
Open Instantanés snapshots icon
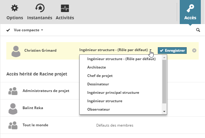(39, 8)
